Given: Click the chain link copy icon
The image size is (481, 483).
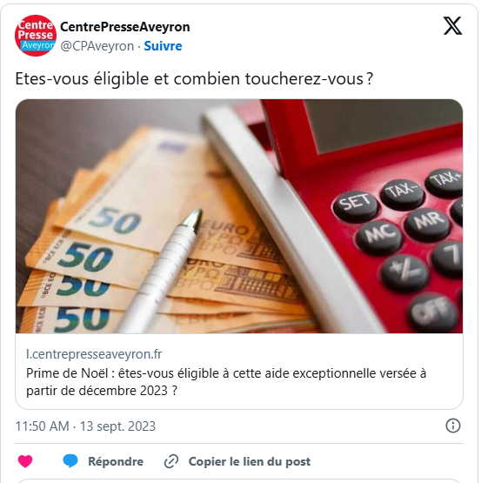Looking at the screenshot, I should pyautogui.click(x=171, y=461).
